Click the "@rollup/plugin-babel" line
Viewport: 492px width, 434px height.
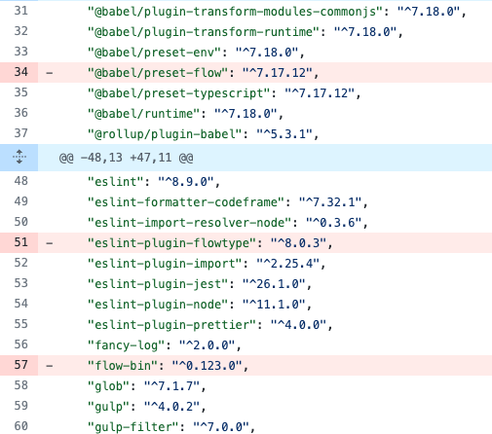tap(203, 133)
